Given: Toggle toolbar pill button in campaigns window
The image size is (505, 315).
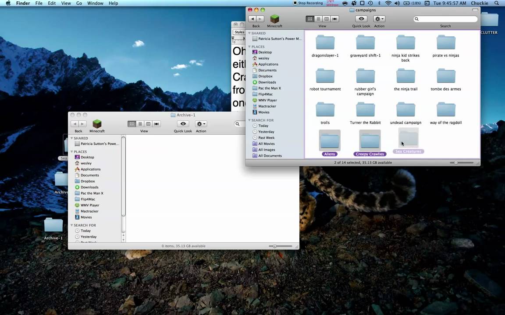Looking at the screenshot, I should [475, 10].
